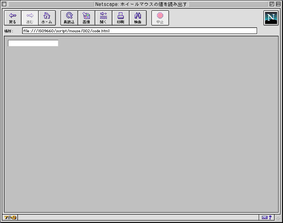Collapse the window with windowshade box
The height and width of the screenshot is (223, 283).
pyautogui.click(x=278, y=4)
